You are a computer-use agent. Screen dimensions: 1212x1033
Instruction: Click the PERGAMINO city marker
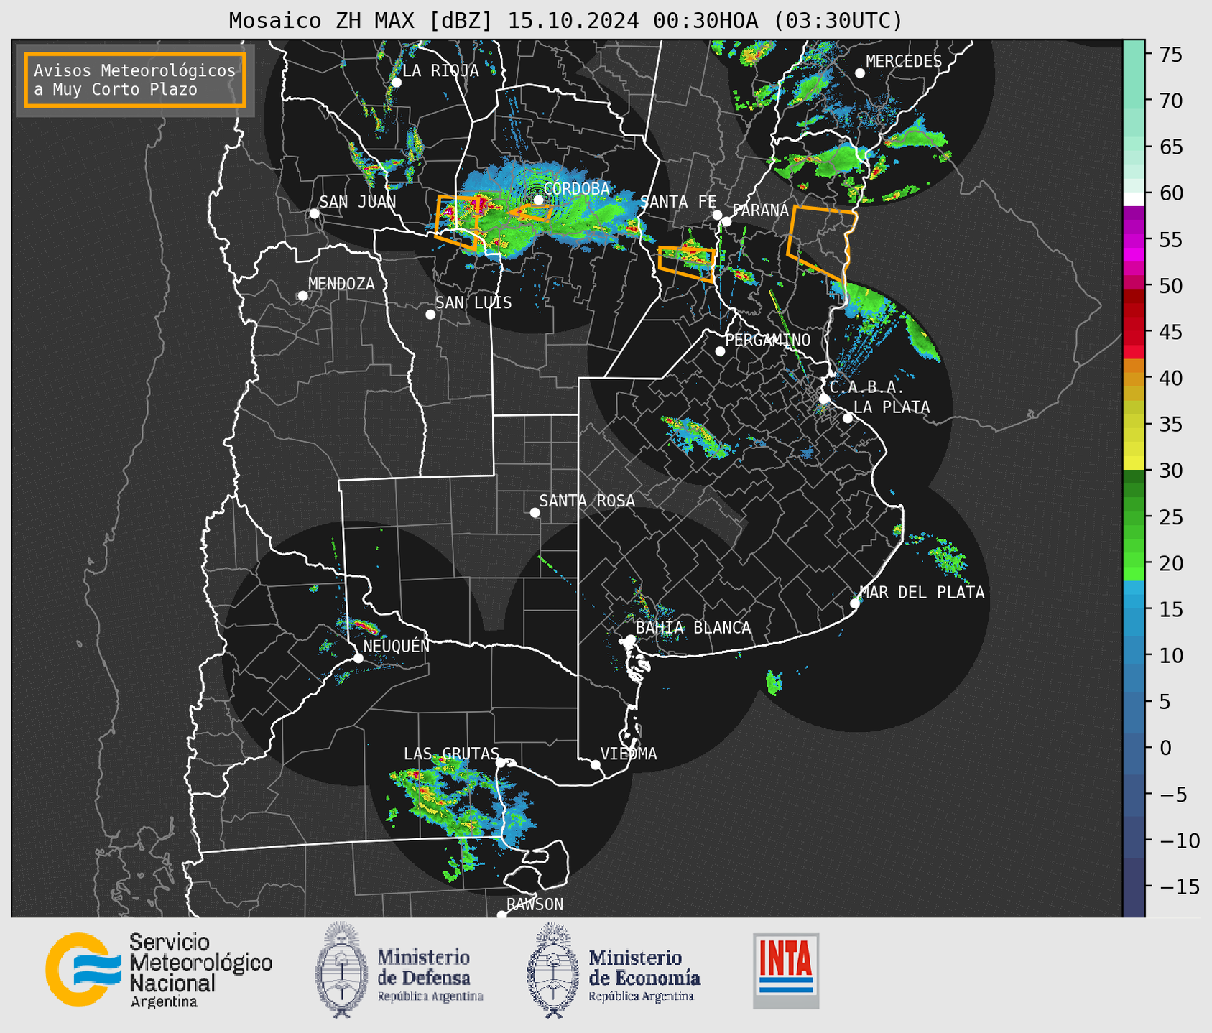720,351
